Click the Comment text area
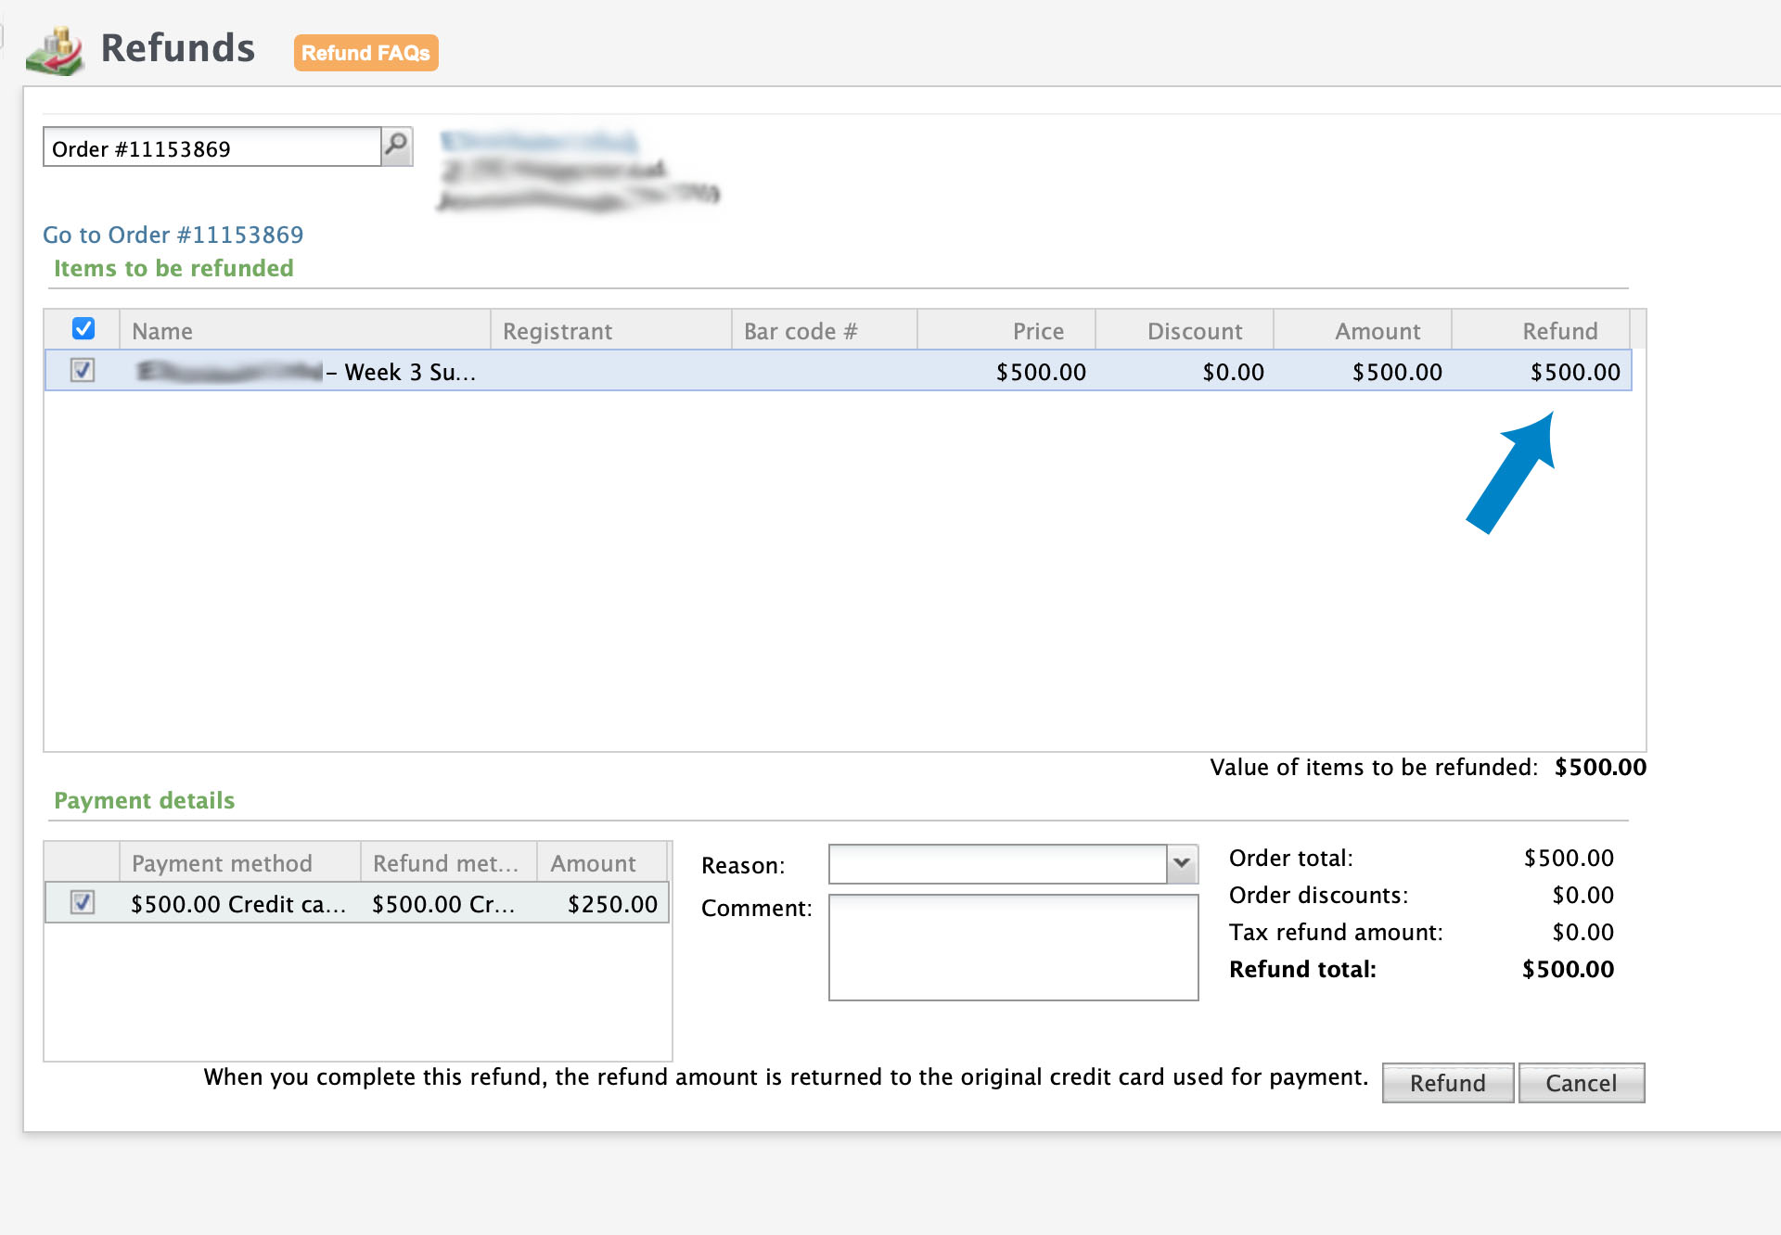The height and width of the screenshot is (1235, 1781). pos(1013,947)
